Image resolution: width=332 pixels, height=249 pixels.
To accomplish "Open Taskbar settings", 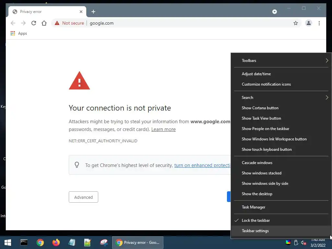I will click(x=281, y=231).
